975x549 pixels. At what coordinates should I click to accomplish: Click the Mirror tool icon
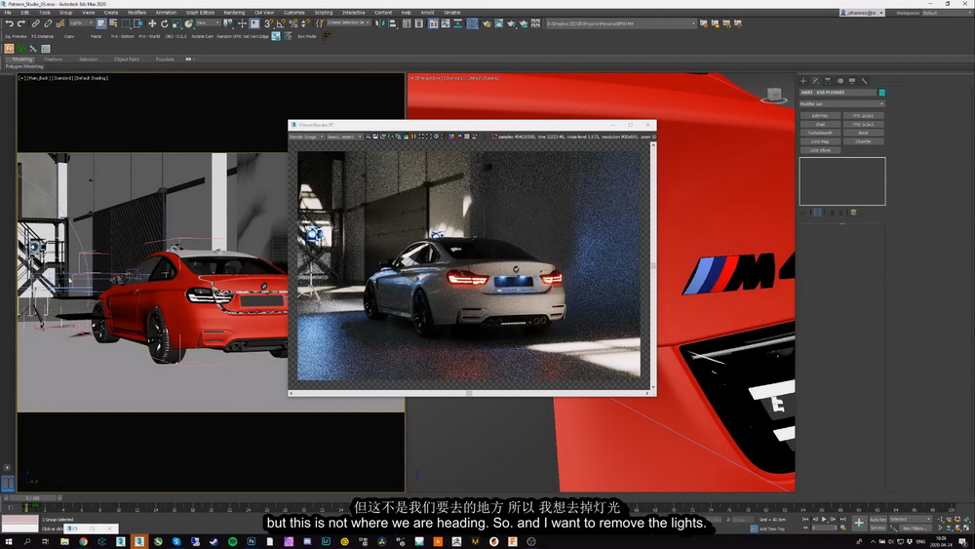pos(380,23)
